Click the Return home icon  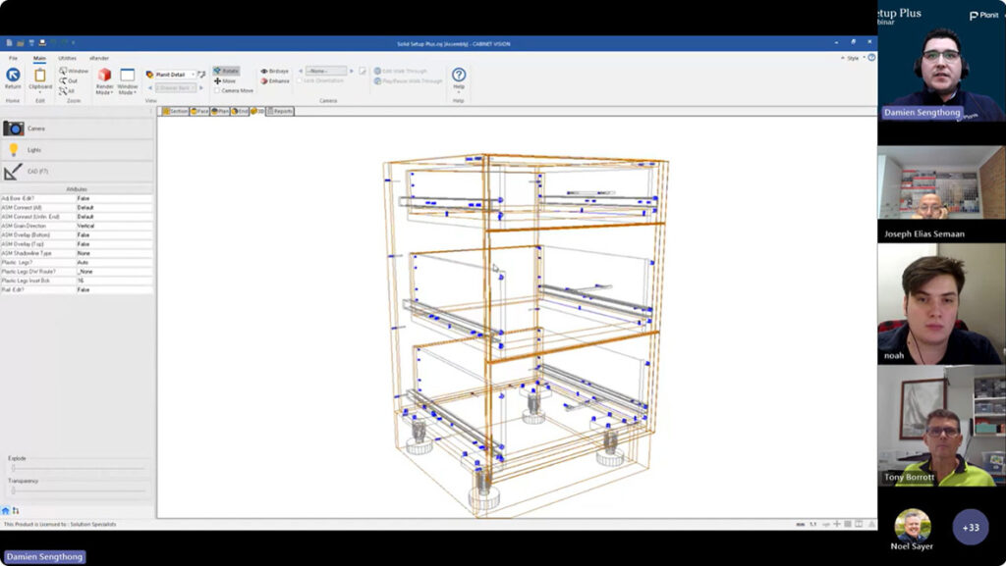(13, 76)
